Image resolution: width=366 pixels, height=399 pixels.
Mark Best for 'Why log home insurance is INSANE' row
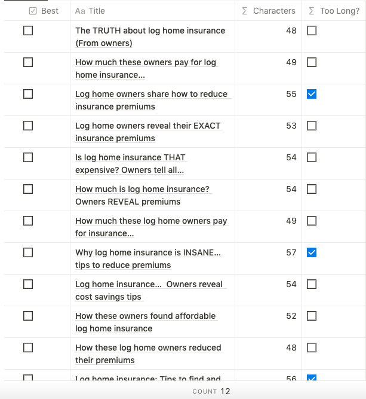[x=28, y=252]
